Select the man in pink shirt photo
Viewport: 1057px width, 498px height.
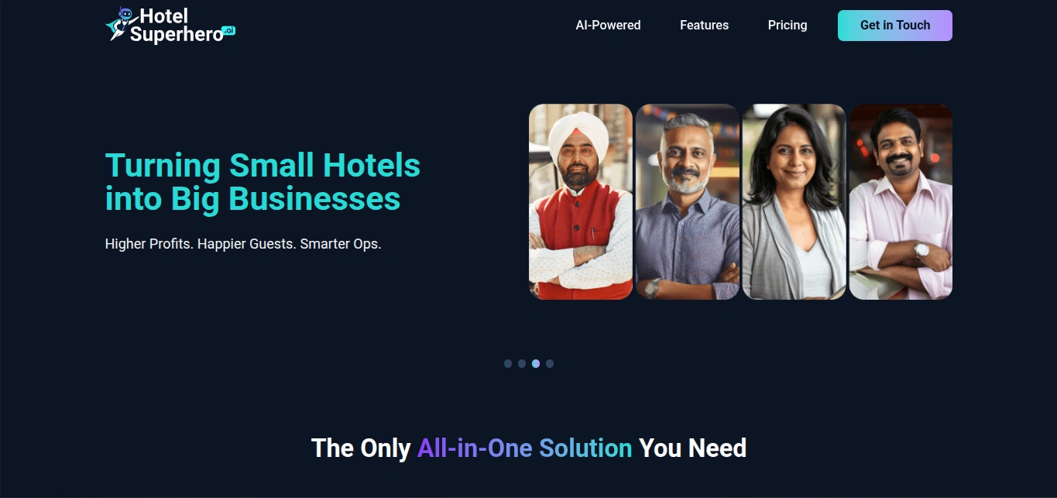point(901,201)
